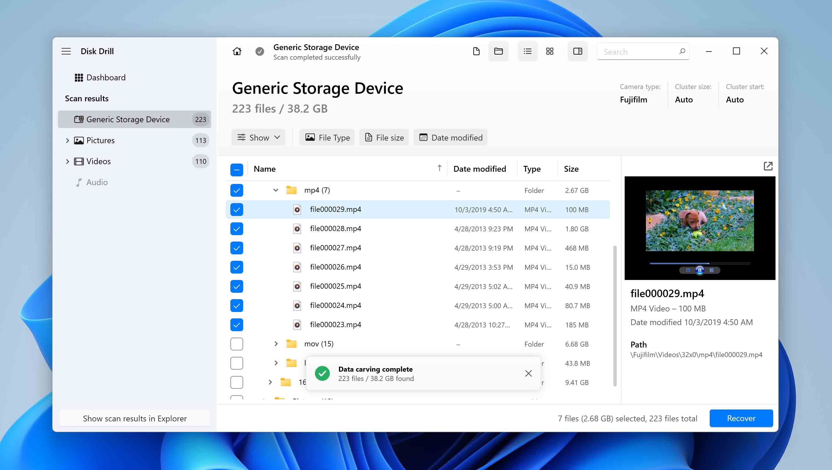Click the video preview progress bar
832x470 pixels.
pos(699,263)
